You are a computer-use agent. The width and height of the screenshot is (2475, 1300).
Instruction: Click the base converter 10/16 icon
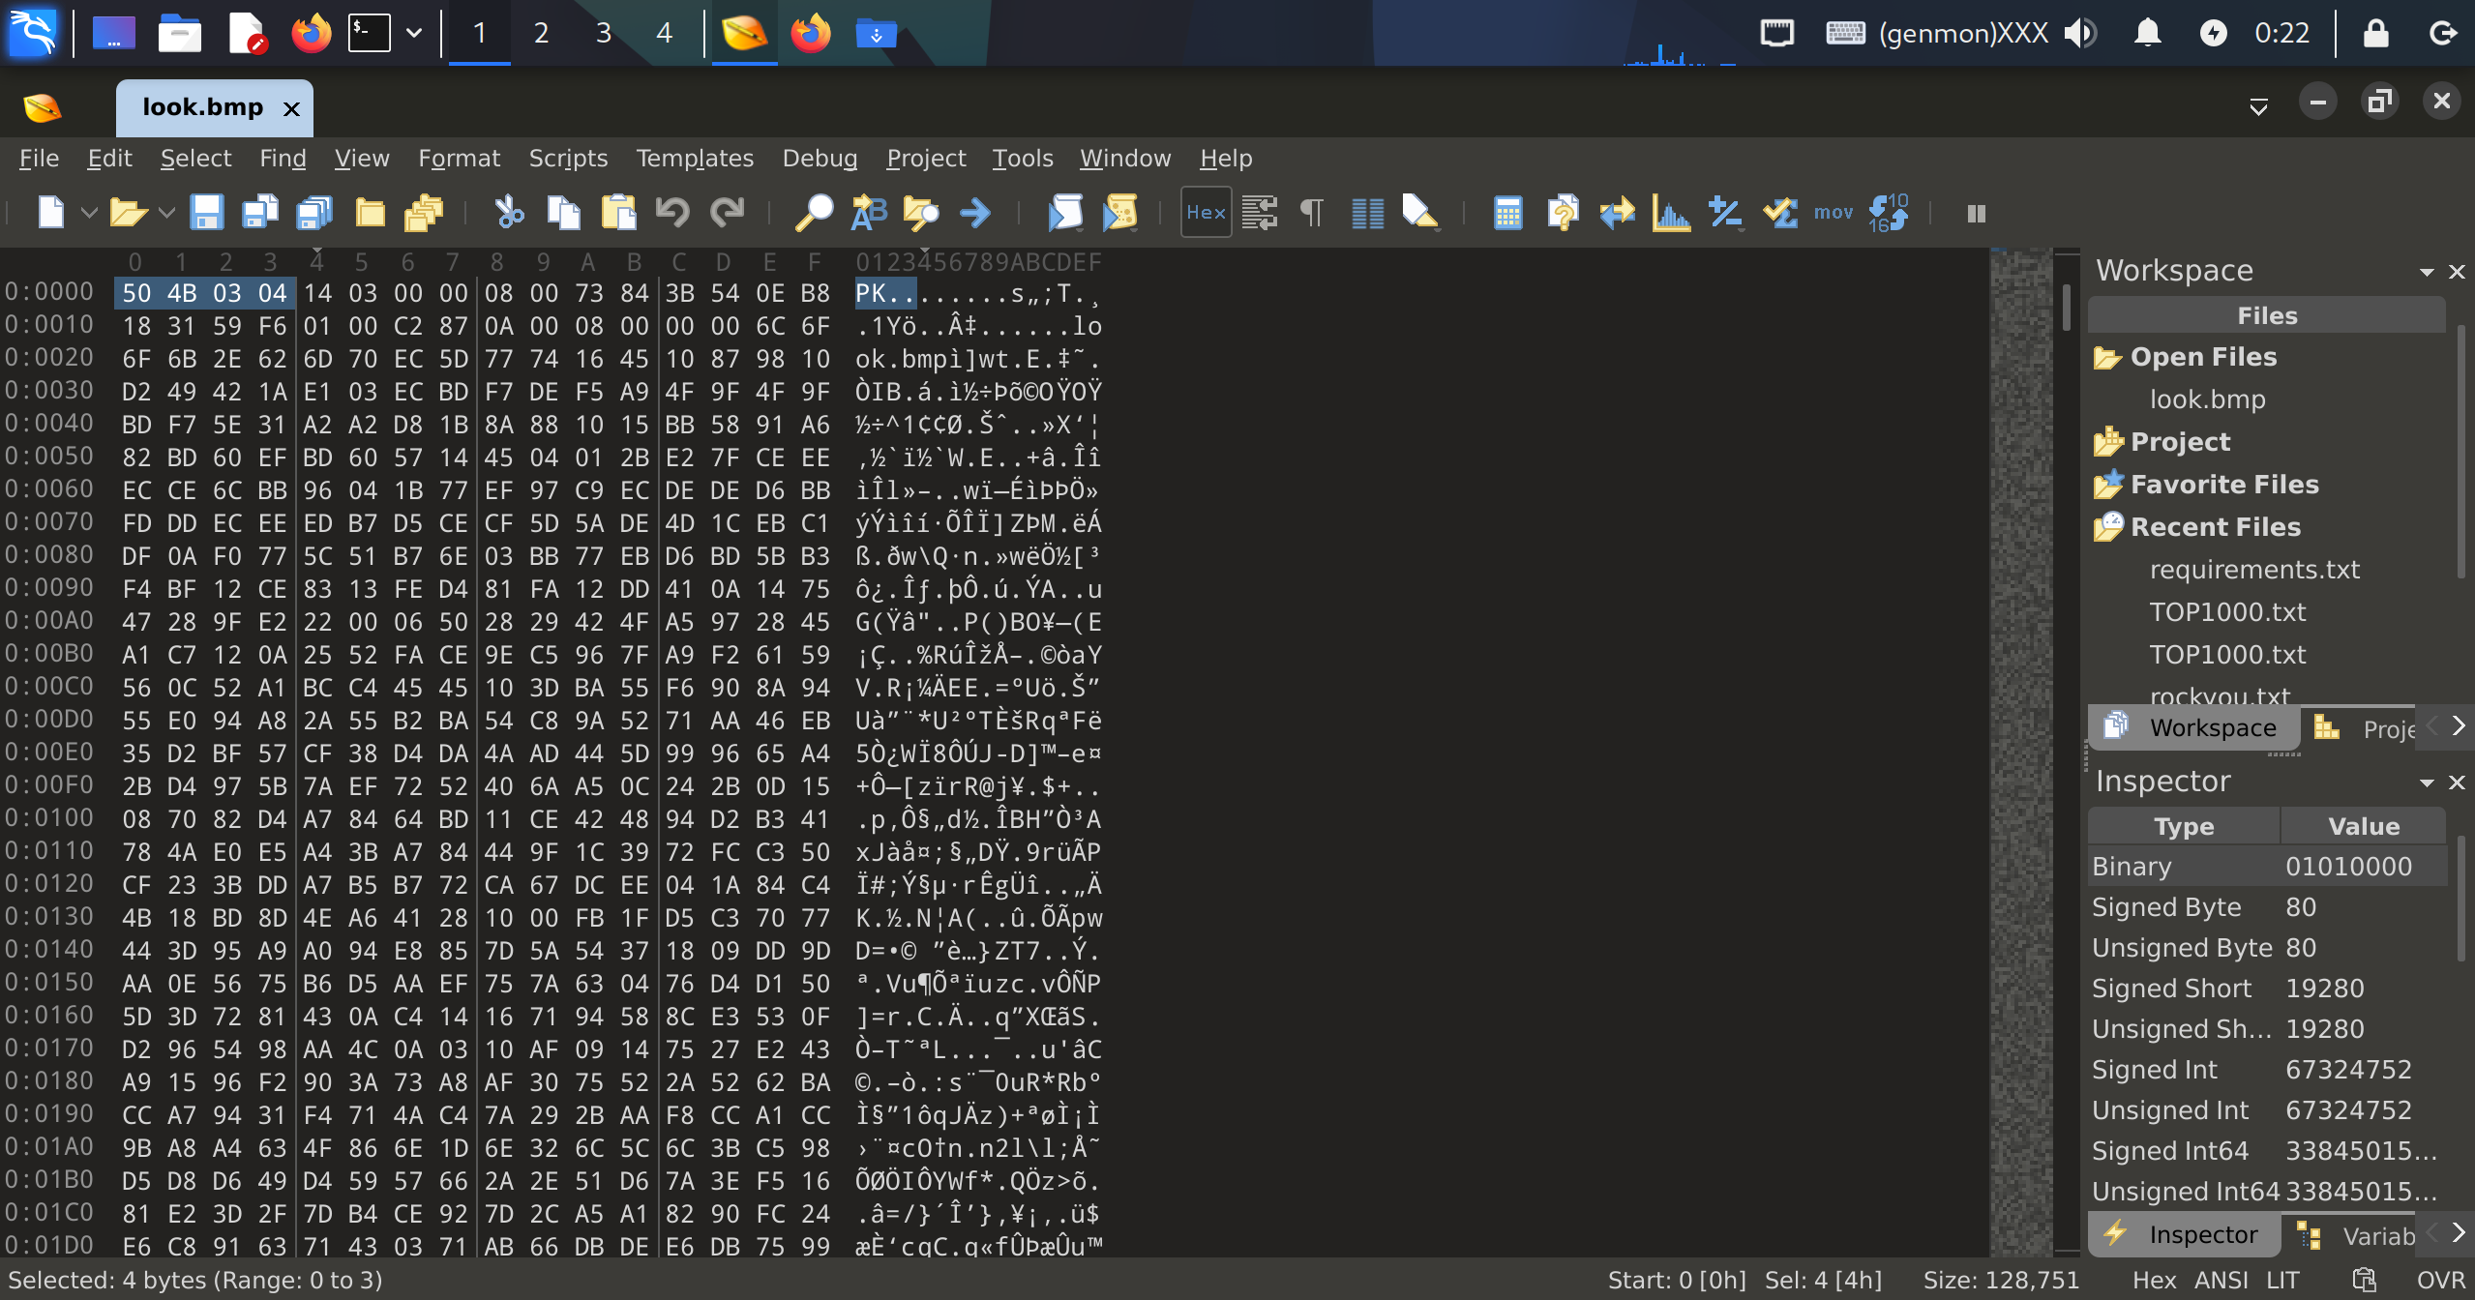point(1888,212)
